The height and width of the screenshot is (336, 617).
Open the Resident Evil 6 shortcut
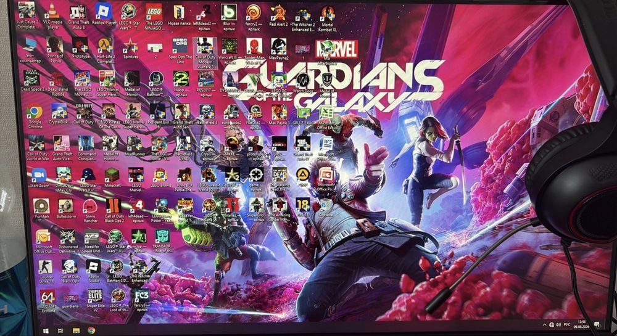click(x=158, y=117)
